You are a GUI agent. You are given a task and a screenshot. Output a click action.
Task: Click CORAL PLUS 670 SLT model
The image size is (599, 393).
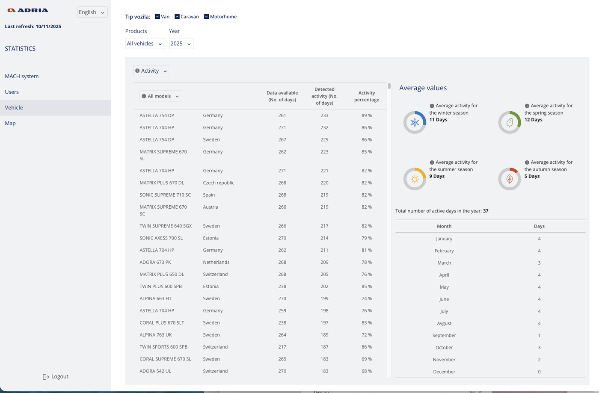tap(162, 323)
